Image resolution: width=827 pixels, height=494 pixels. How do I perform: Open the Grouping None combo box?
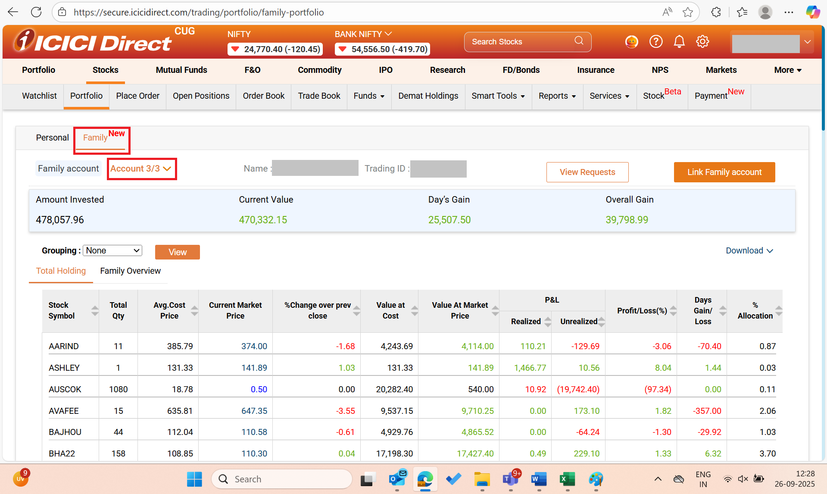pos(112,250)
